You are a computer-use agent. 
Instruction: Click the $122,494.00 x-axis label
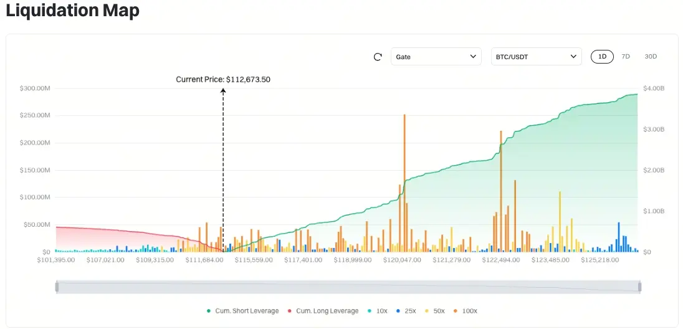pyautogui.click(x=501, y=260)
